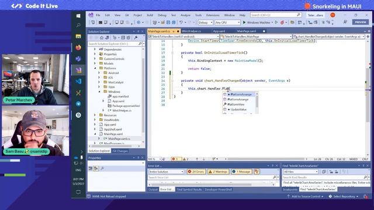Click the Windows Start button
374x210 pixels.
pyautogui.click(x=78, y=16)
